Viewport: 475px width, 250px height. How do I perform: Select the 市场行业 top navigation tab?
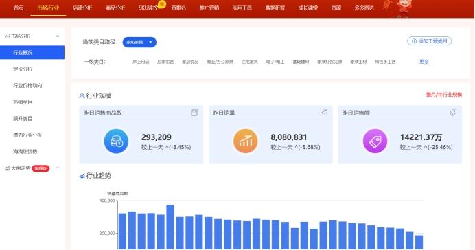48,8
